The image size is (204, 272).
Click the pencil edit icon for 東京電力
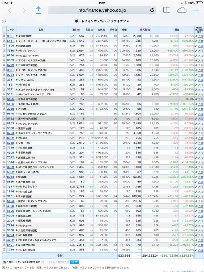pyautogui.click(x=196, y=36)
